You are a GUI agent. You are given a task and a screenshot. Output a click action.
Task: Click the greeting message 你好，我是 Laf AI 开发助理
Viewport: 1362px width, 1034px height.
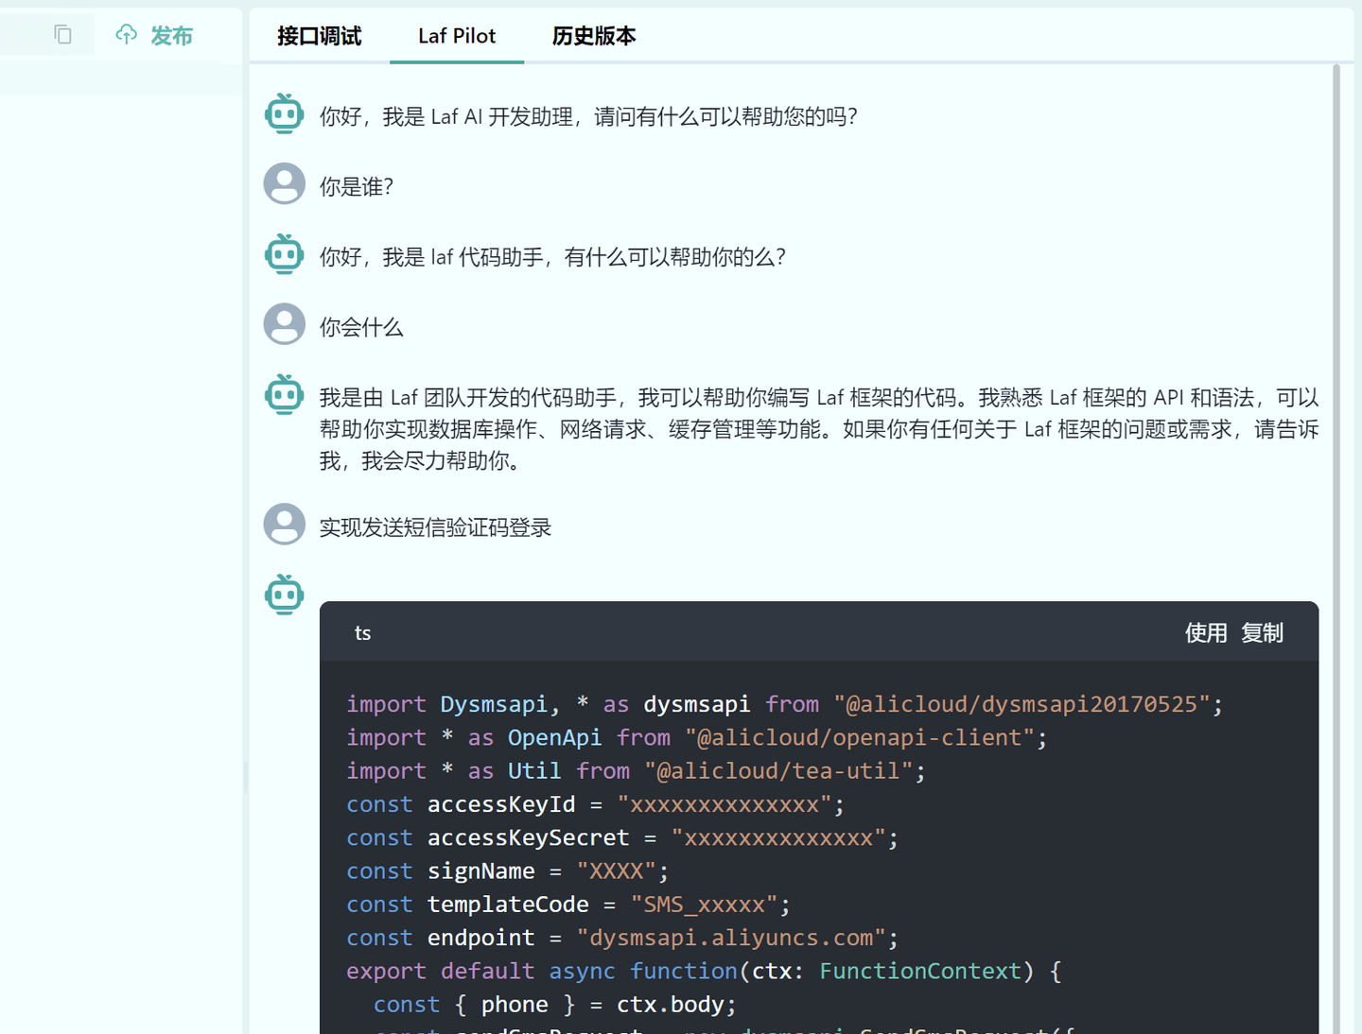588,115
